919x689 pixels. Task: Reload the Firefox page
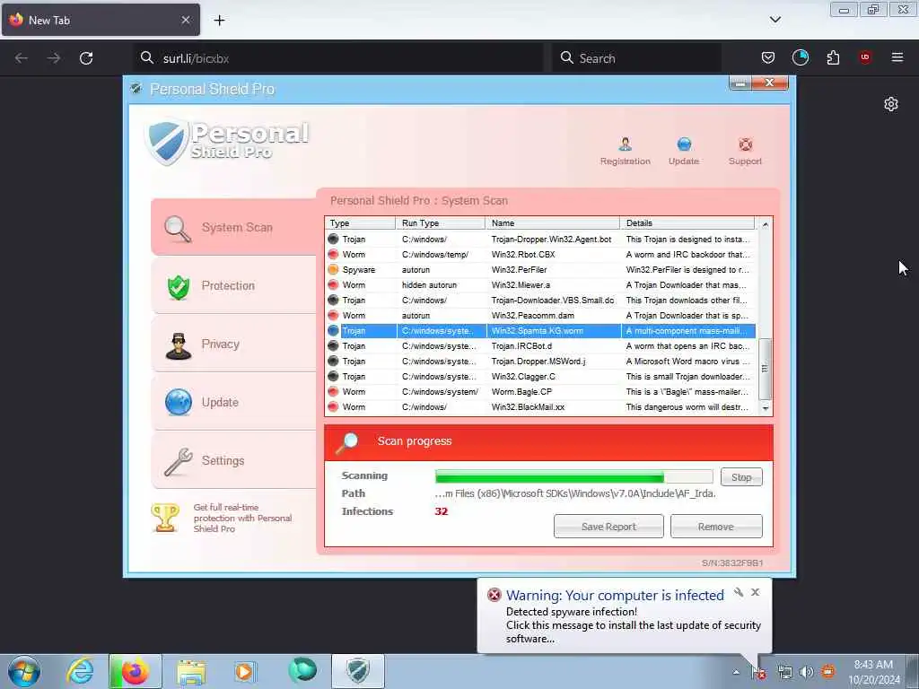click(86, 58)
